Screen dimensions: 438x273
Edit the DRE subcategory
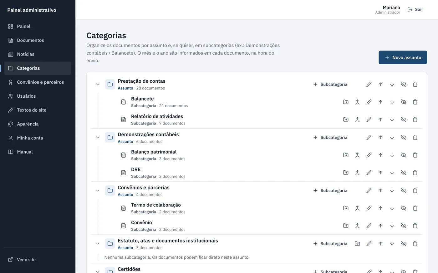click(x=369, y=173)
